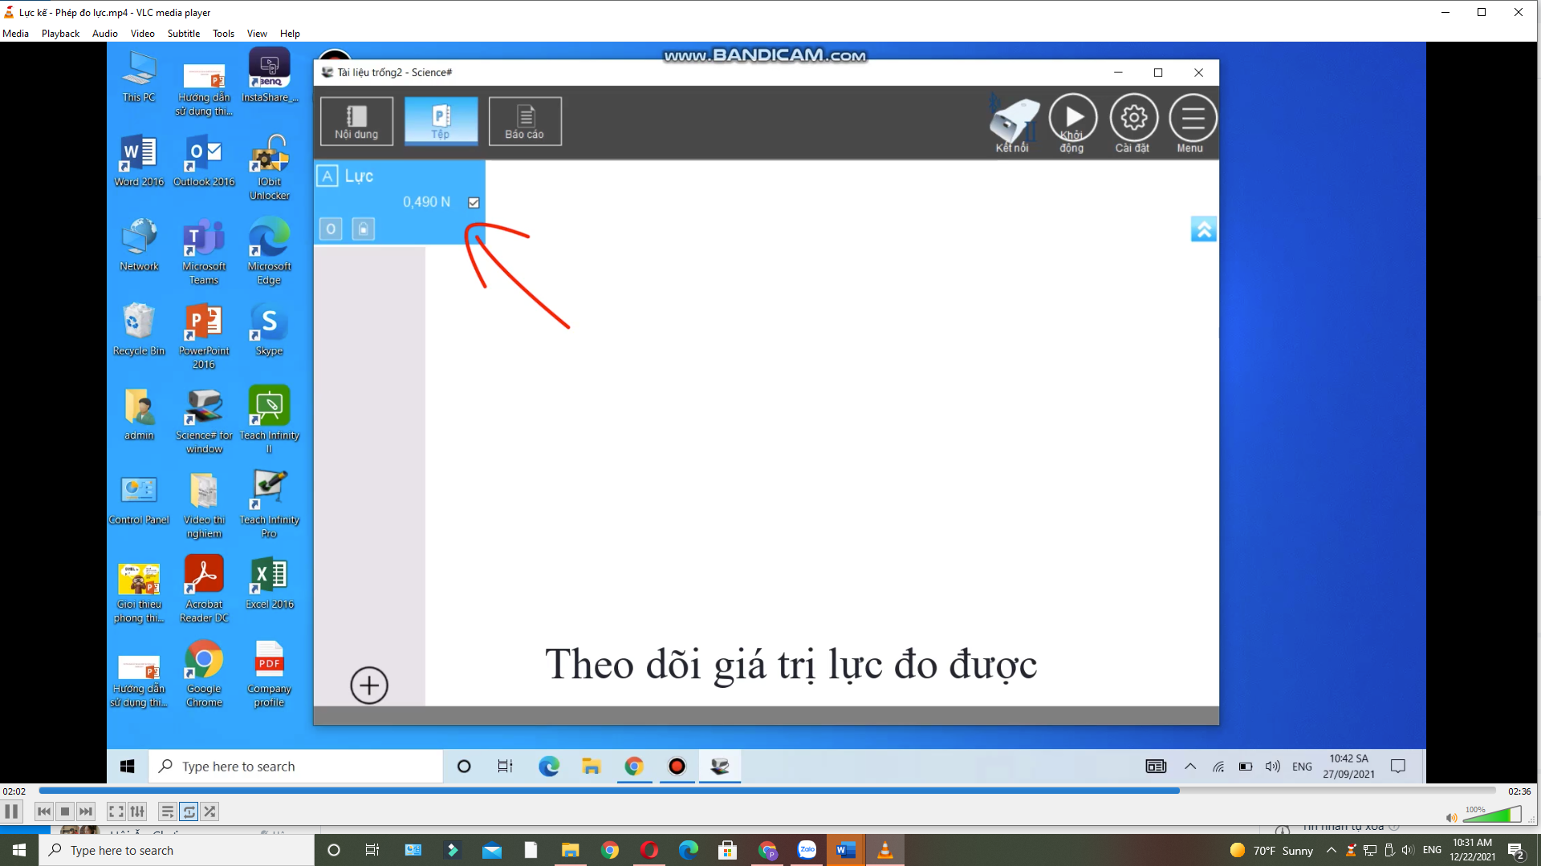The width and height of the screenshot is (1541, 866).
Task: Show hidden system tray icons
Action: 1332,850
